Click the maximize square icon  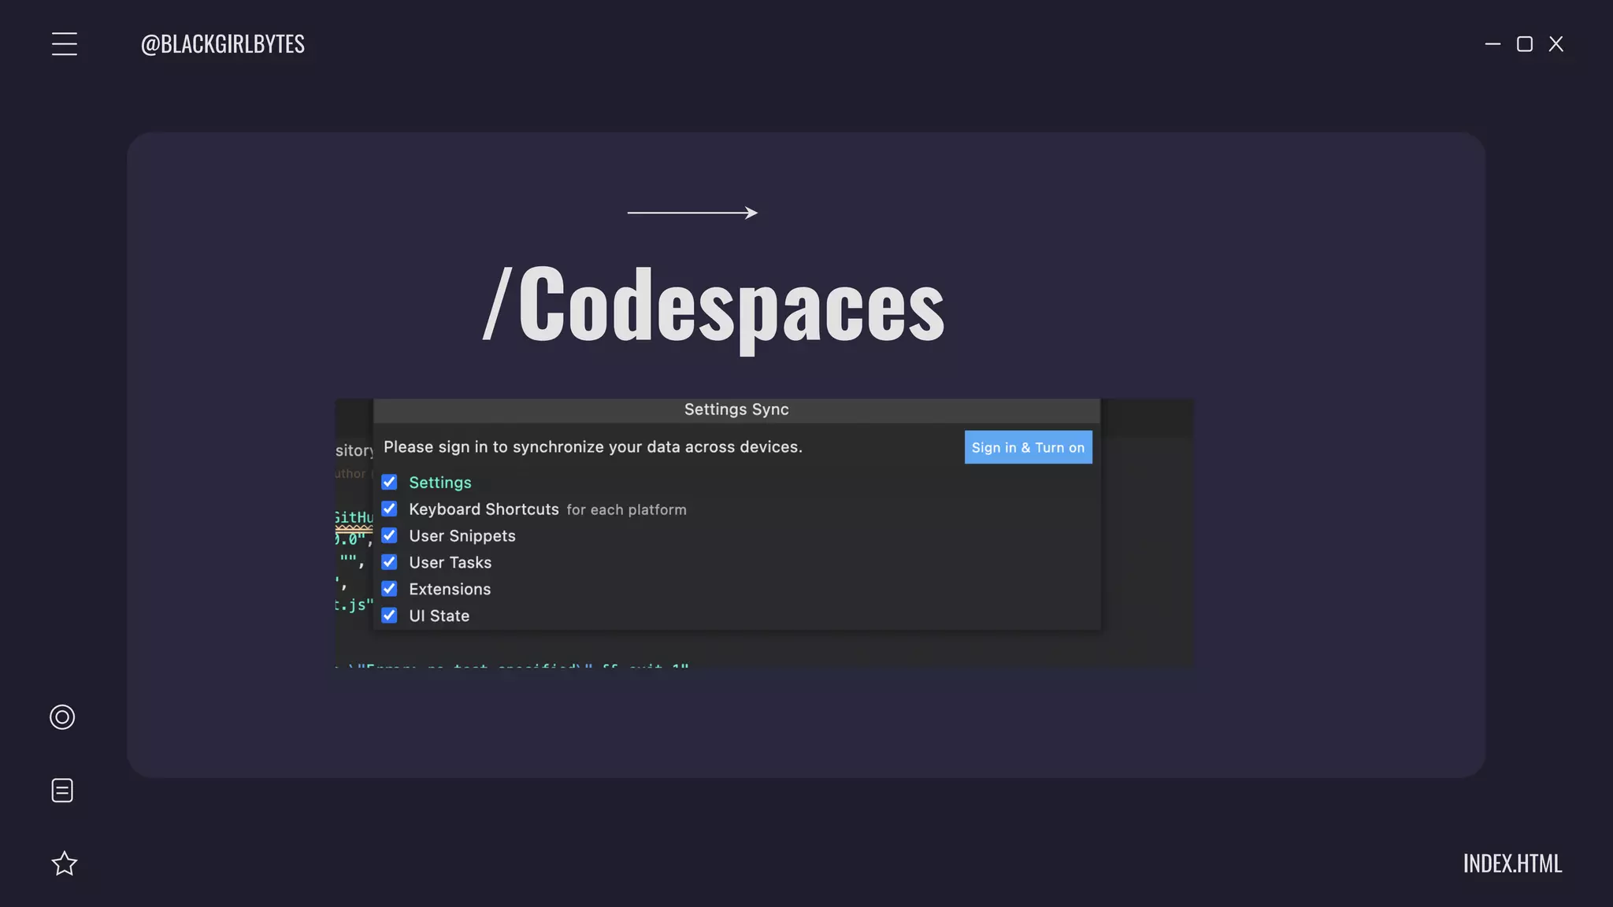click(x=1525, y=44)
